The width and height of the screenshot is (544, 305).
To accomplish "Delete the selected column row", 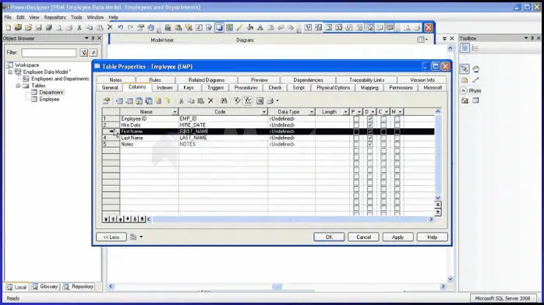I will (210, 100).
